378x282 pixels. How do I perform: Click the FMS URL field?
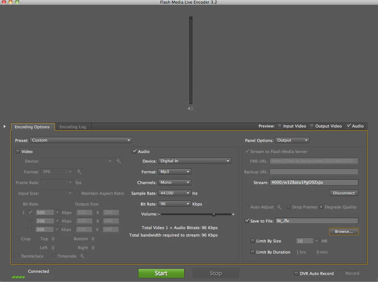pos(314,161)
